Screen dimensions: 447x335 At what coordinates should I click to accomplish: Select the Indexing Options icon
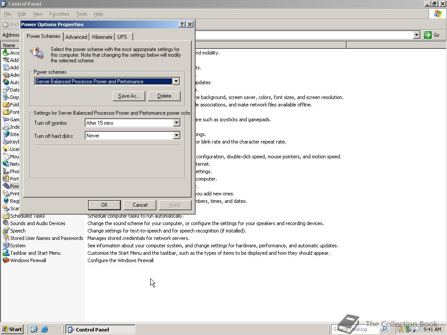click(6, 127)
